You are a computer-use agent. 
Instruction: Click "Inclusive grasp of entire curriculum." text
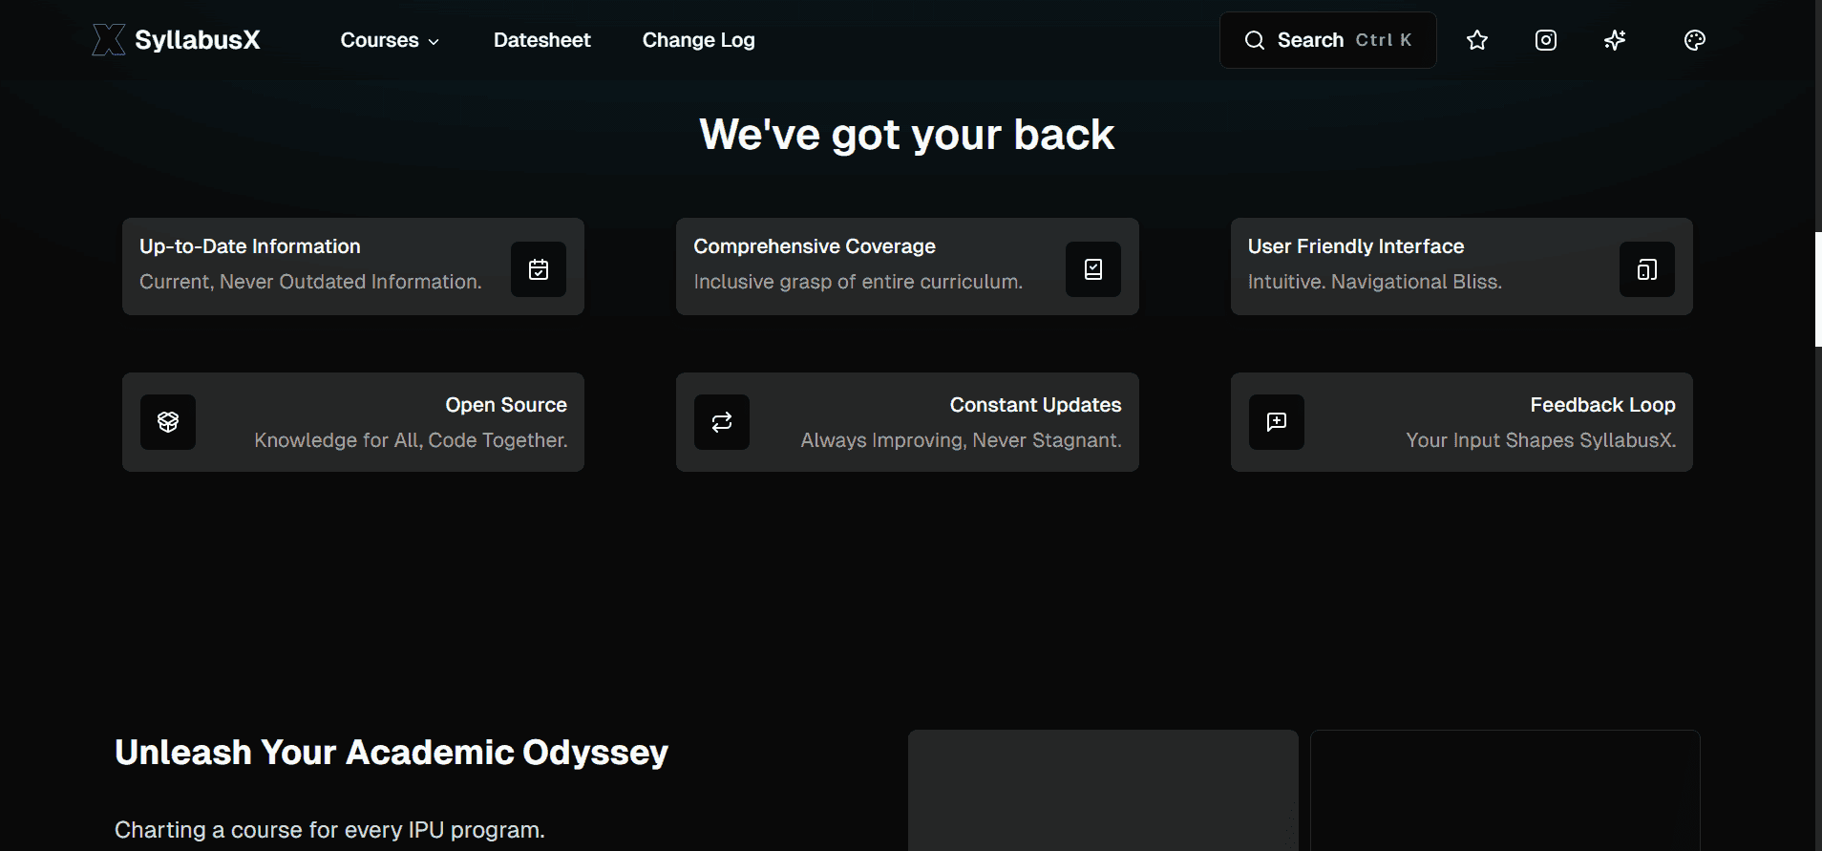point(858,282)
